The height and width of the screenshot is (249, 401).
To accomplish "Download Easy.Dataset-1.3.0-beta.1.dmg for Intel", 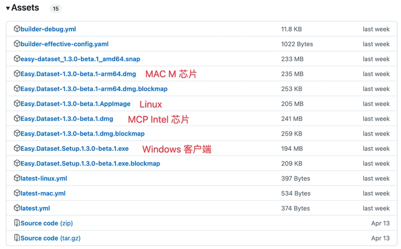I will [67, 119].
